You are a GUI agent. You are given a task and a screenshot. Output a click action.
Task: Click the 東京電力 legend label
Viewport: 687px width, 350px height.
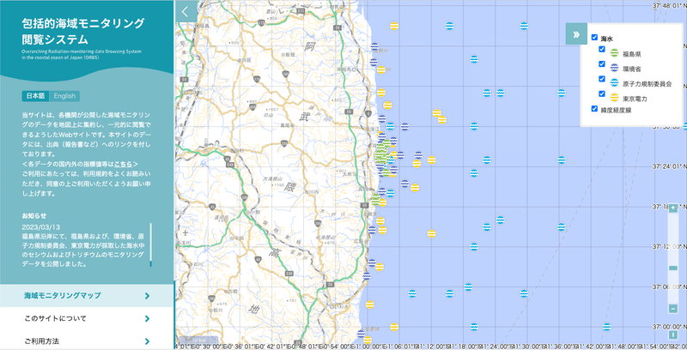tap(635, 99)
